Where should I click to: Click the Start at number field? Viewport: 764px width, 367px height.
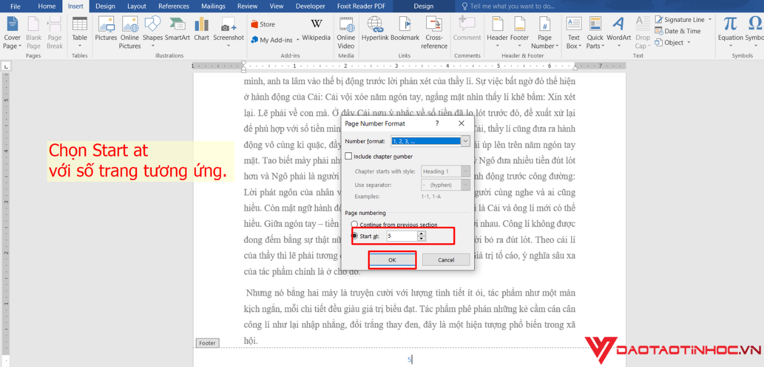click(x=401, y=236)
